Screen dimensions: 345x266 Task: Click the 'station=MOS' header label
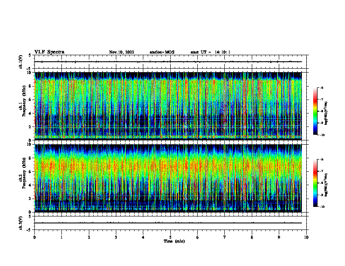click(x=162, y=52)
